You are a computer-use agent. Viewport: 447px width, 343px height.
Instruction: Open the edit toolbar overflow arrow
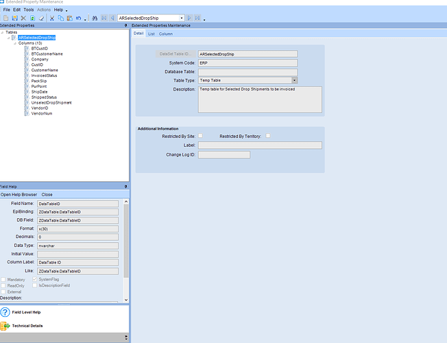click(85, 19)
